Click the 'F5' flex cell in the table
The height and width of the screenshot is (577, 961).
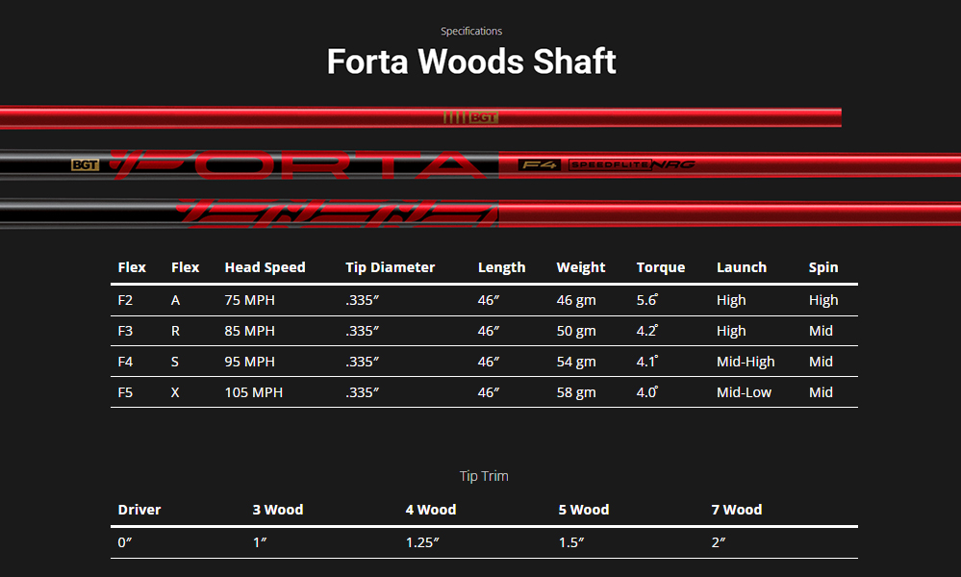pos(125,392)
